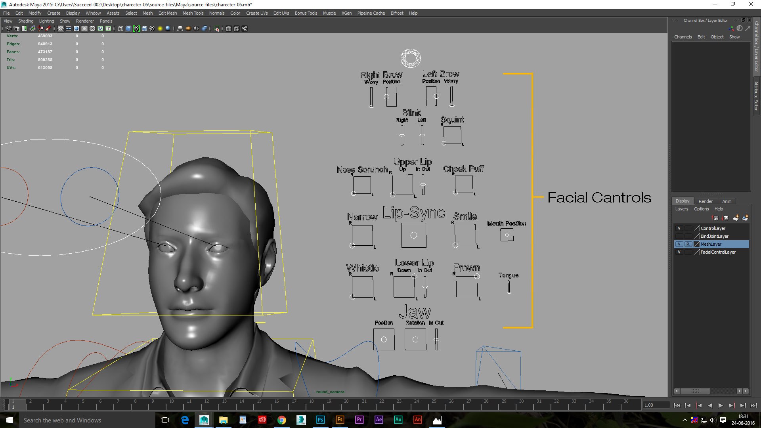This screenshot has width=761, height=428.
Task: Toggle visibility of ControlLayer
Action: coord(679,228)
